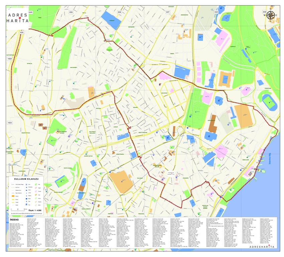Select grid label 636 on top edge
Viewport: 284px width, 257px height.
click(119, 12)
